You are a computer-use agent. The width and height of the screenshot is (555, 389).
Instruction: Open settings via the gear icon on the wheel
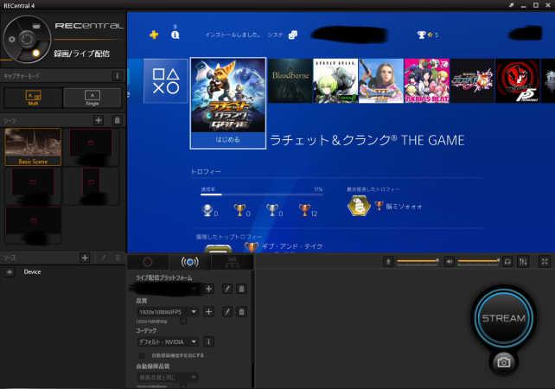click(12, 39)
